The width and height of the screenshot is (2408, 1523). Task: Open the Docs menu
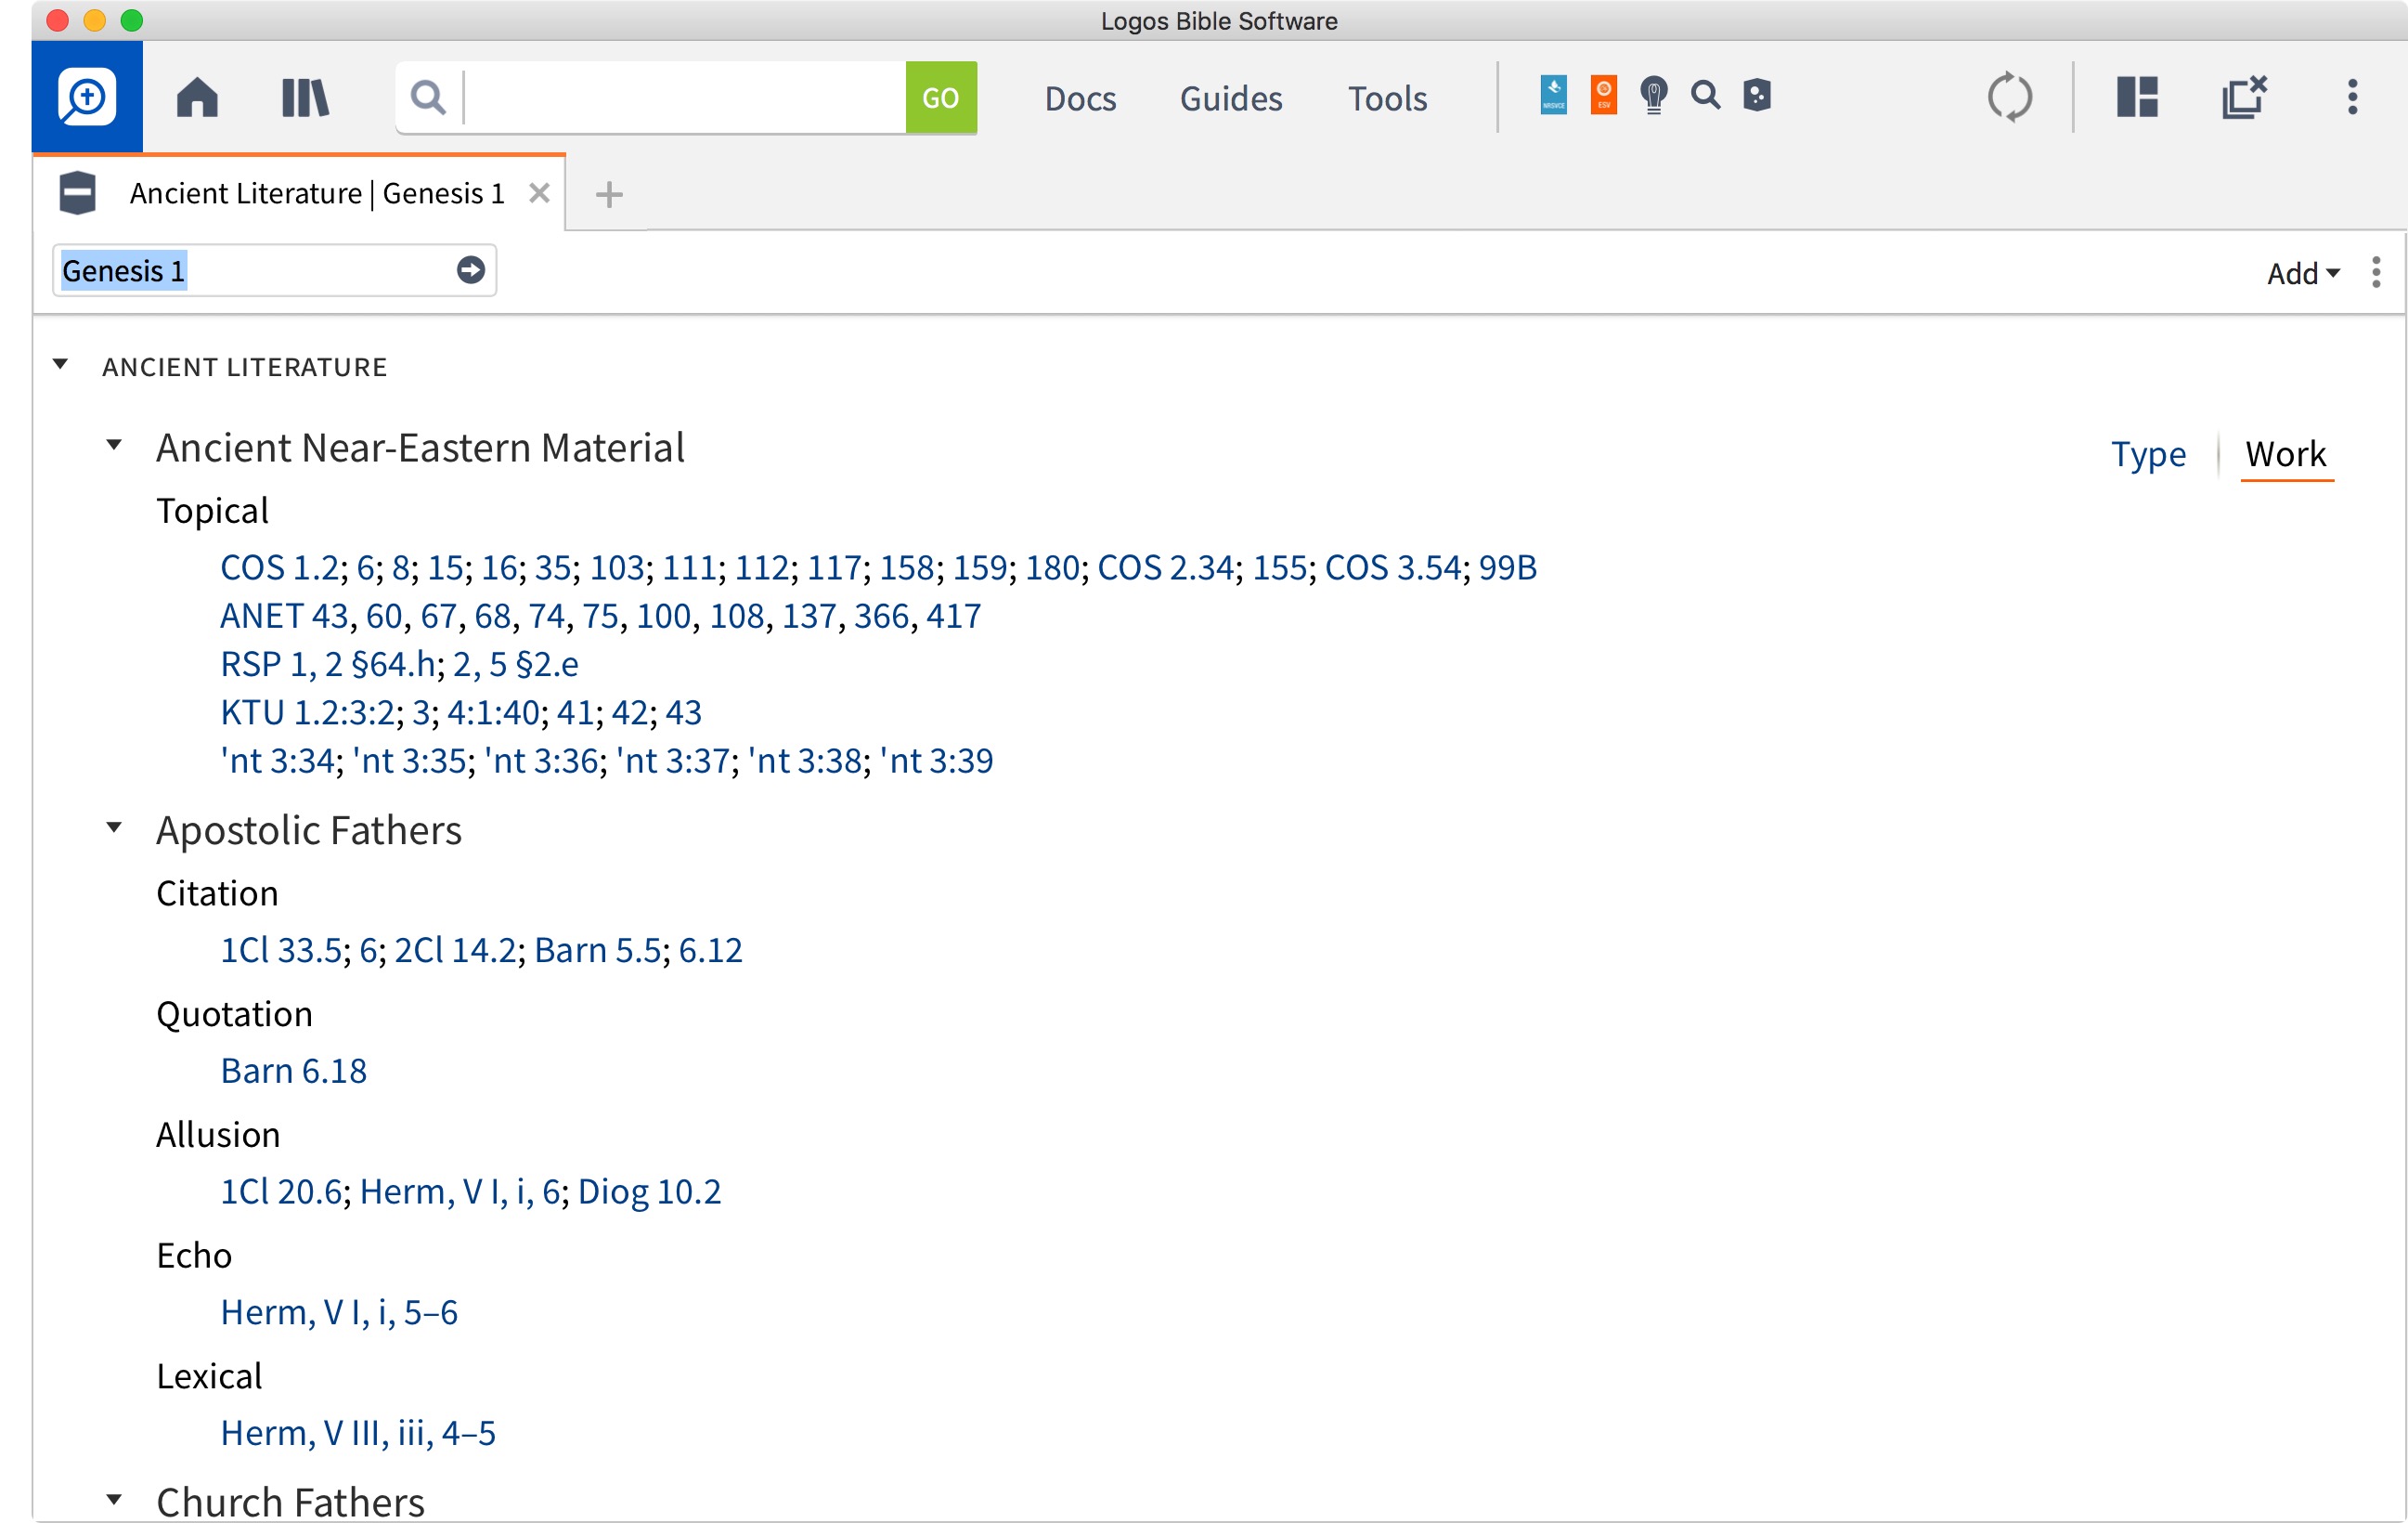[1080, 98]
